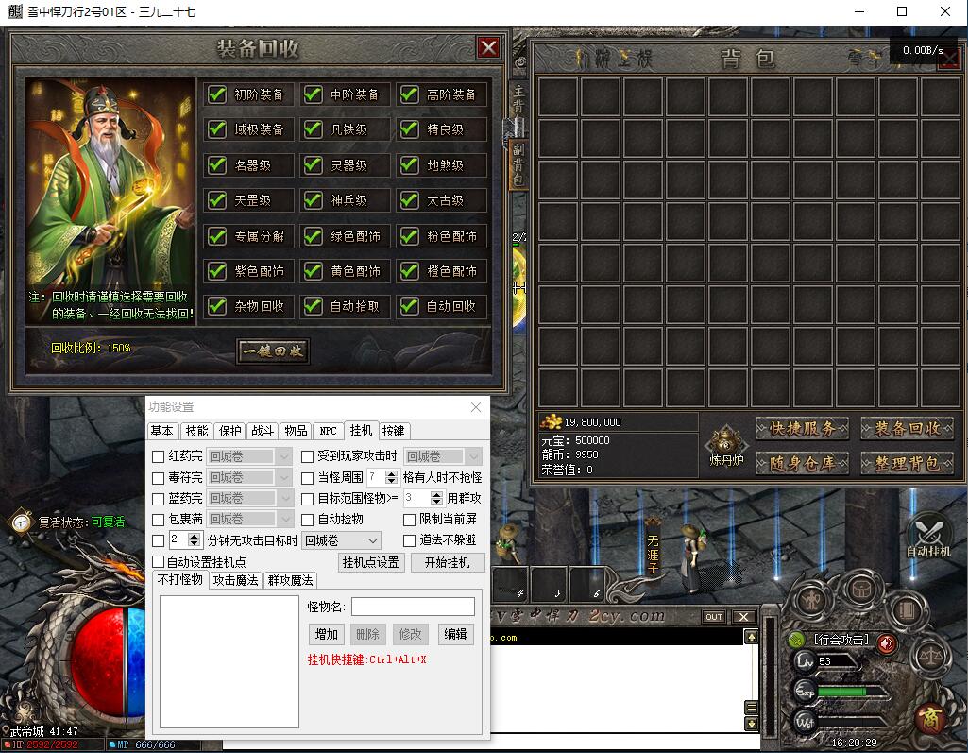Close the 装备回收 panel with red X
Image resolution: width=968 pixels, height=753 pixels.
pyautogui.click(x=488, y=47)
